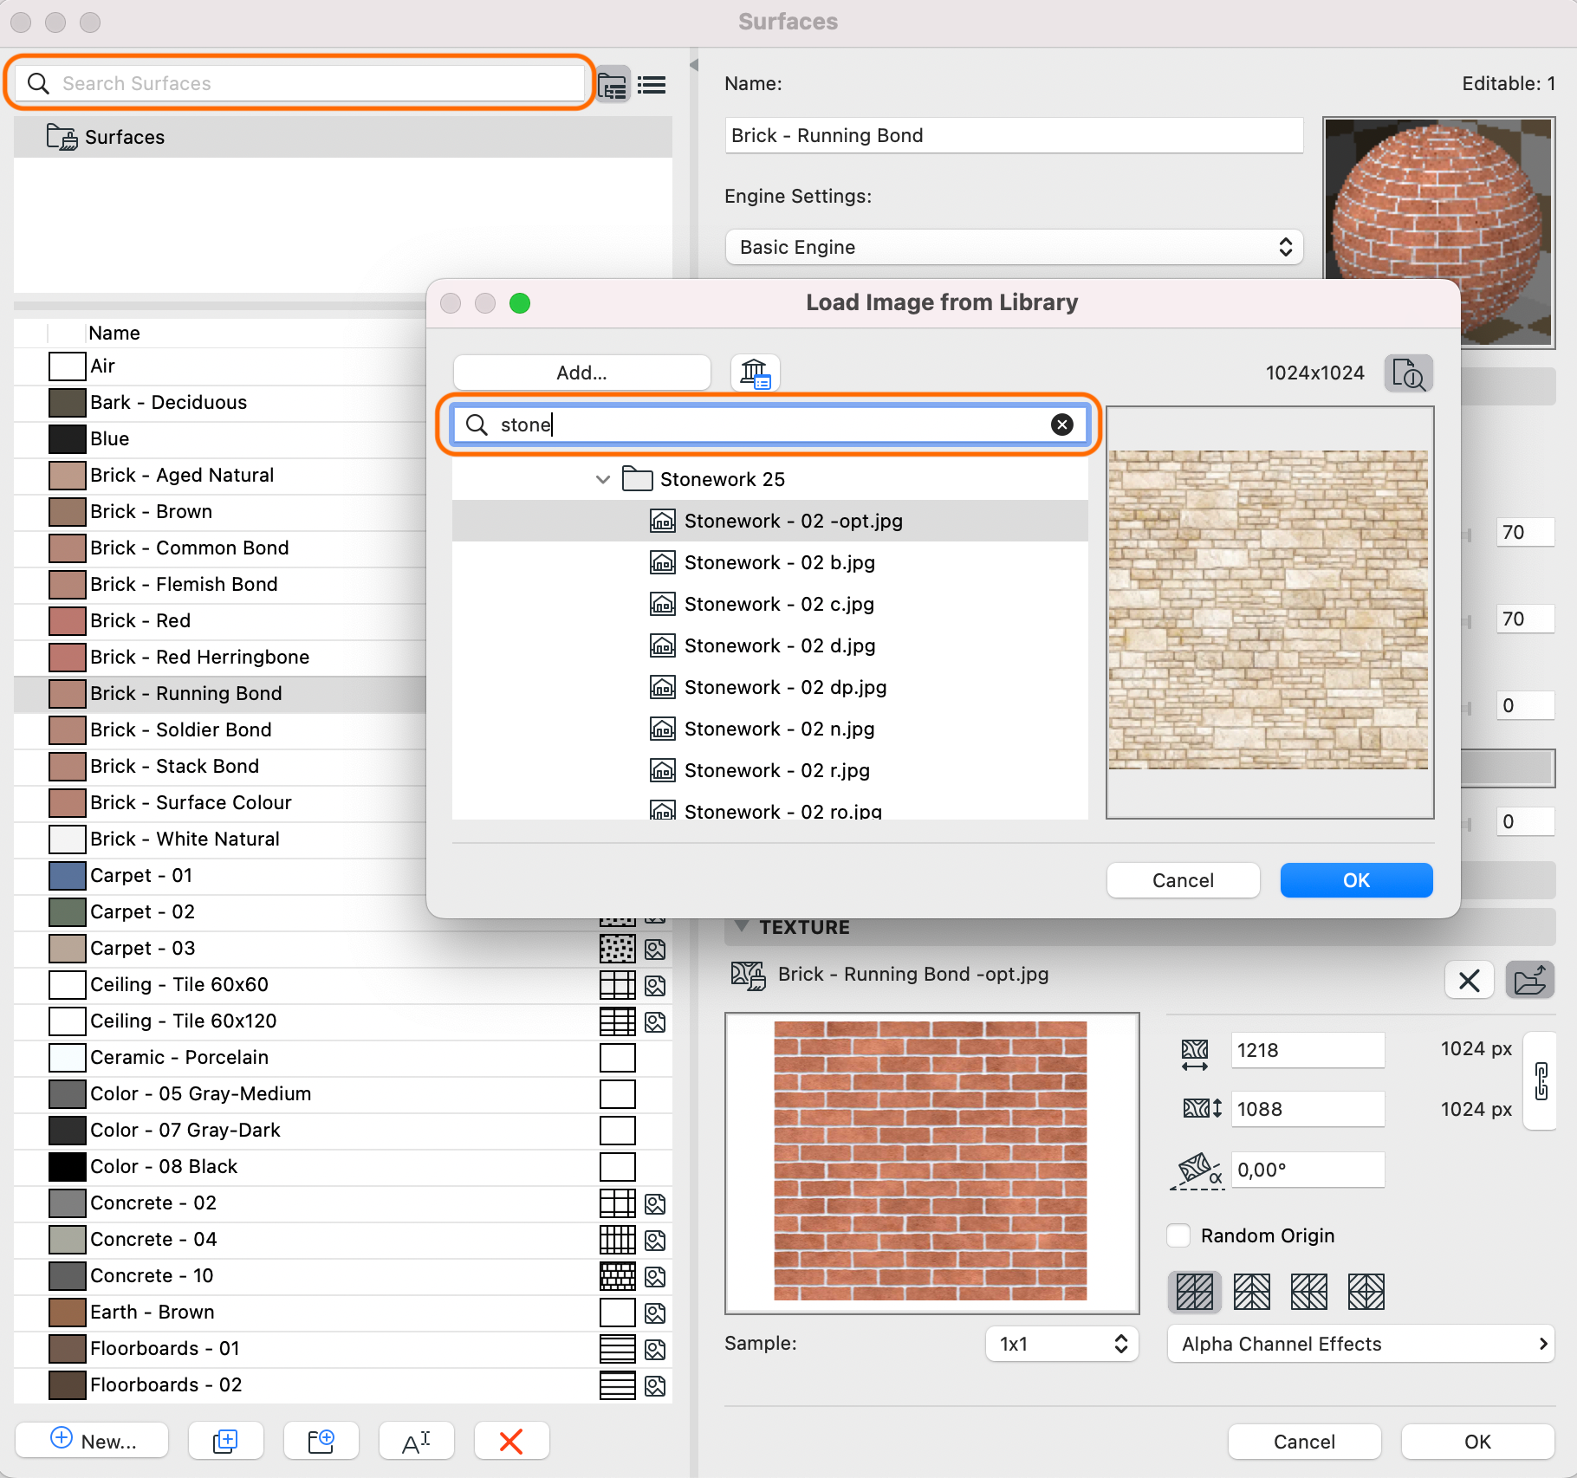The height and width of the screenshot is (1478, 1577).
Task: Switch to list view in the surfaces panel
Action: (652, 84)
